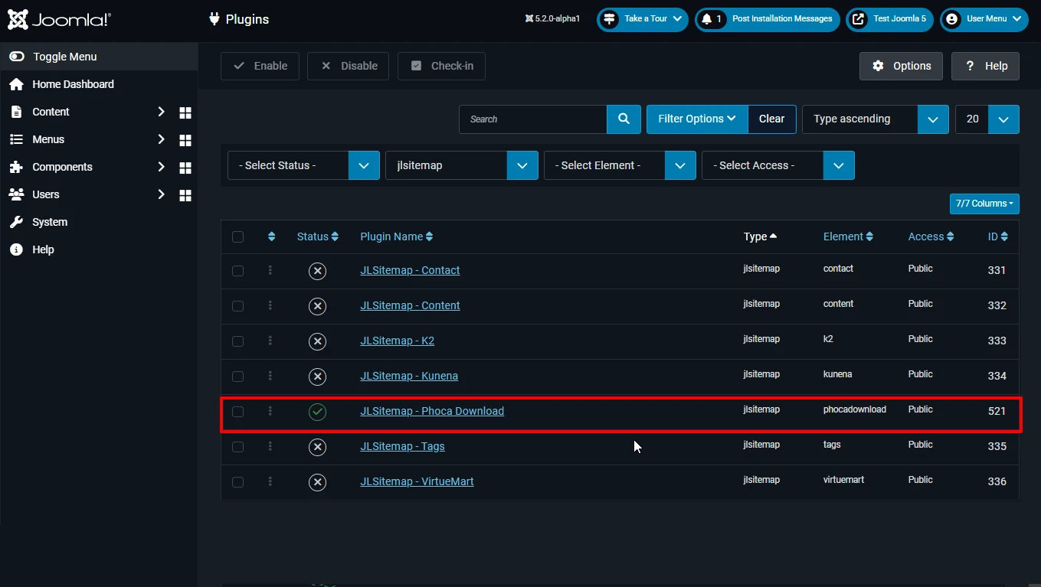Screen dimensions: 1041x587
Task: Check the JLSitemap - Phoca Download row checkbox
Action: 237,412
